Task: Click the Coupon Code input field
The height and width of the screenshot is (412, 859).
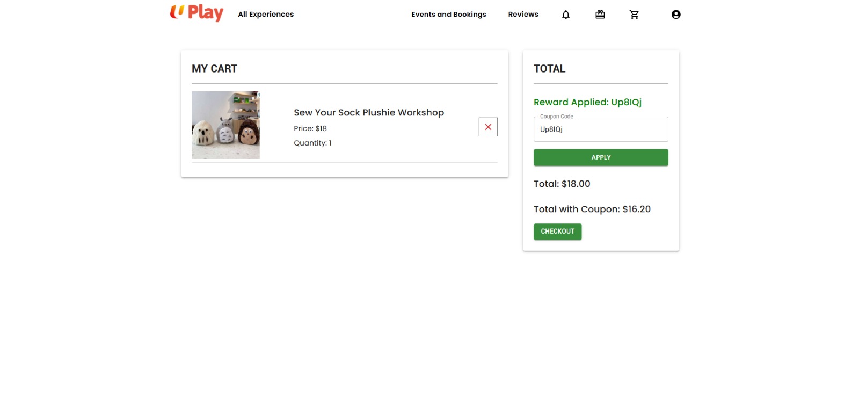Action: coord(601,129)
